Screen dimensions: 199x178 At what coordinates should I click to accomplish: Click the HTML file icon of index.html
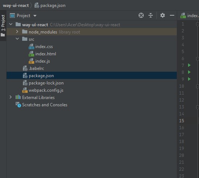[x=31, y=54]
